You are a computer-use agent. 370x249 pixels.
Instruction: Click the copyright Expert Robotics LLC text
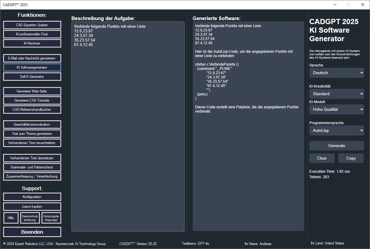[x=54, y=244]
